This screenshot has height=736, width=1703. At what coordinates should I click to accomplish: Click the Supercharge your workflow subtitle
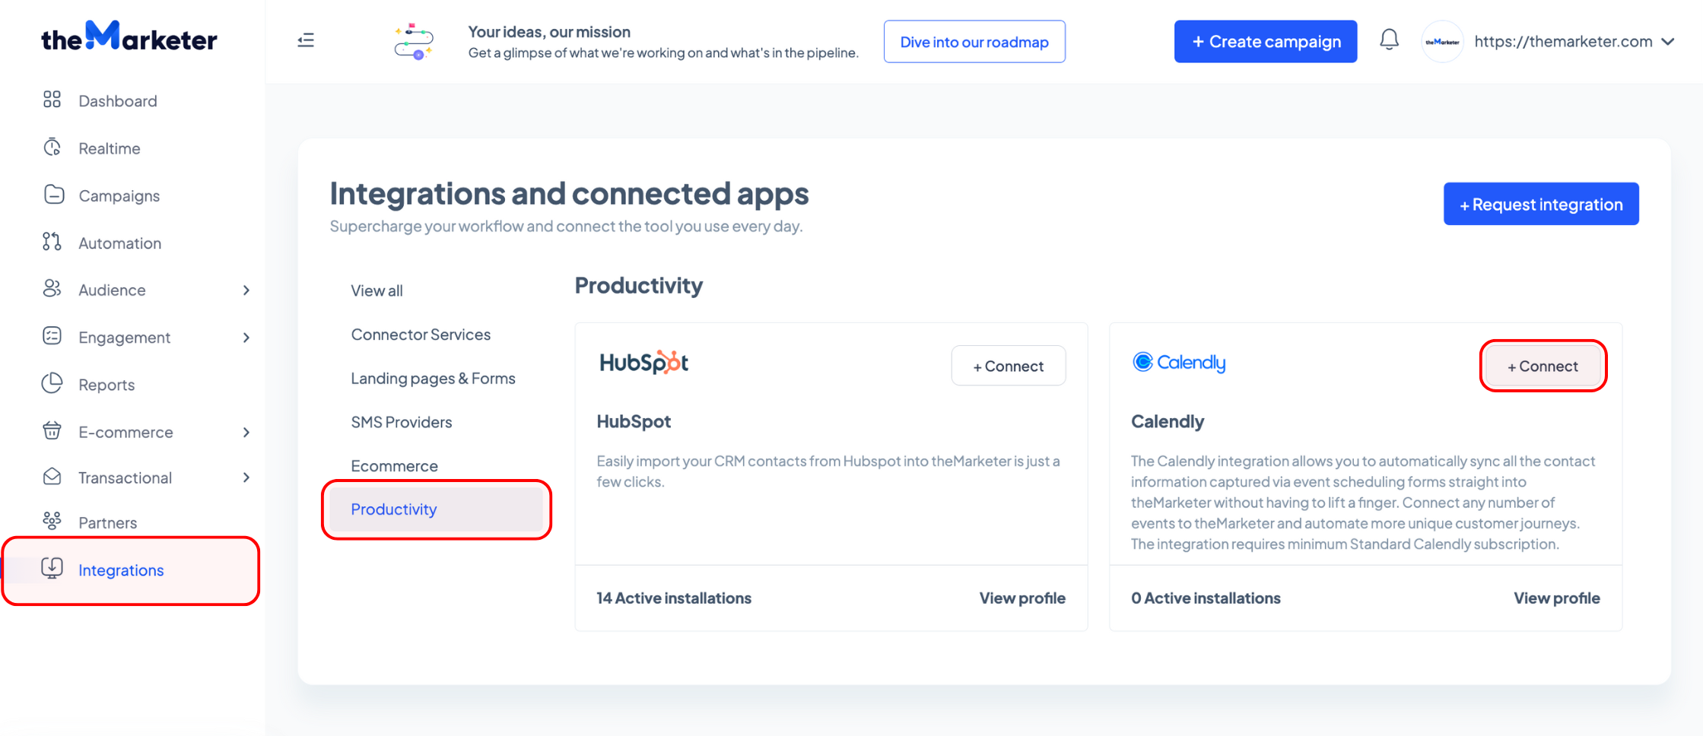pyautogui.click(x=567, y=227)
